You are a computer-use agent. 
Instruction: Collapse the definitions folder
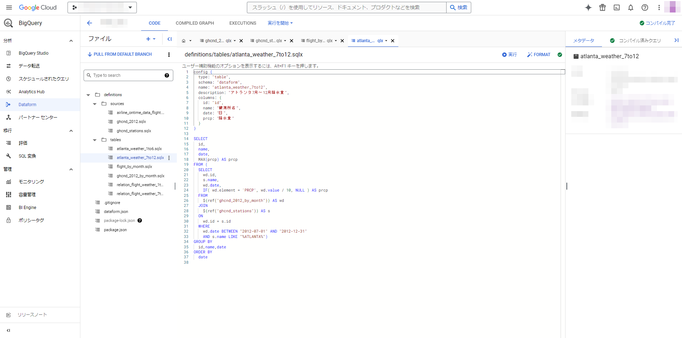[x=88, y=95]
